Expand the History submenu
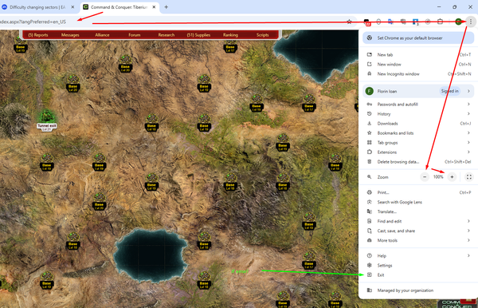This screenshot has width=478, height=308. [418, 114]
